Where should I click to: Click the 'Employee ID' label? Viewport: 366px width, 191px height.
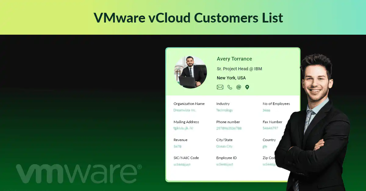[227, 158]
